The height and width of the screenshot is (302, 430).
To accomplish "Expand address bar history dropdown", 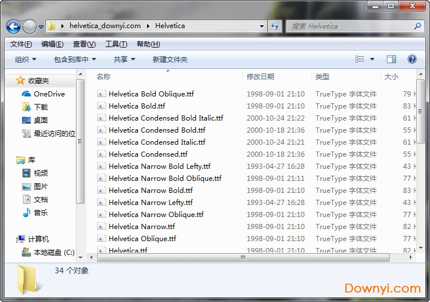I will click(262, 26).
